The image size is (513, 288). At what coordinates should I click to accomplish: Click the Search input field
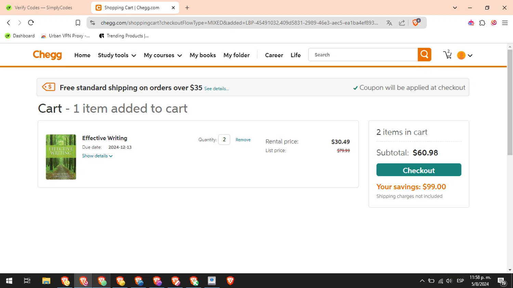[x=363, y=55]
